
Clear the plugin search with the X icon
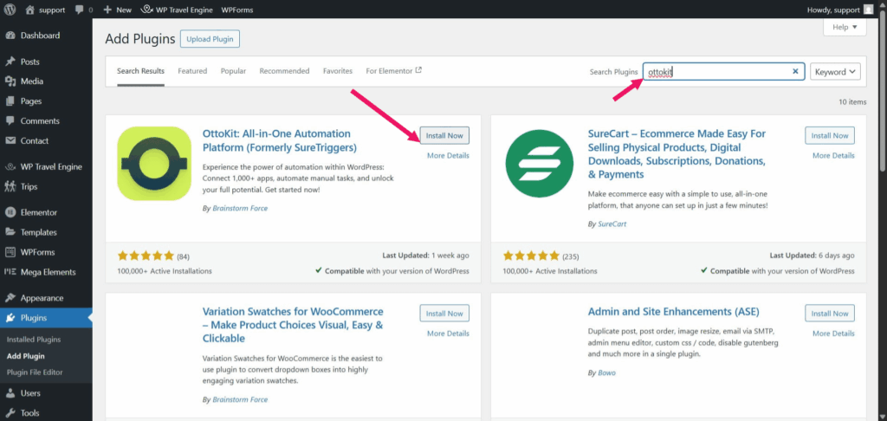pos(795,71)
